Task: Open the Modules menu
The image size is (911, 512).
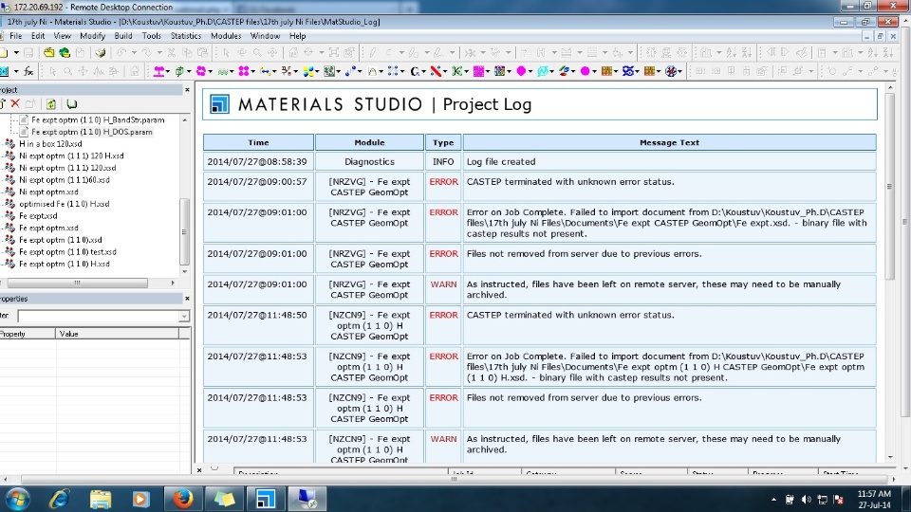Action: click(x=226, y=36)
